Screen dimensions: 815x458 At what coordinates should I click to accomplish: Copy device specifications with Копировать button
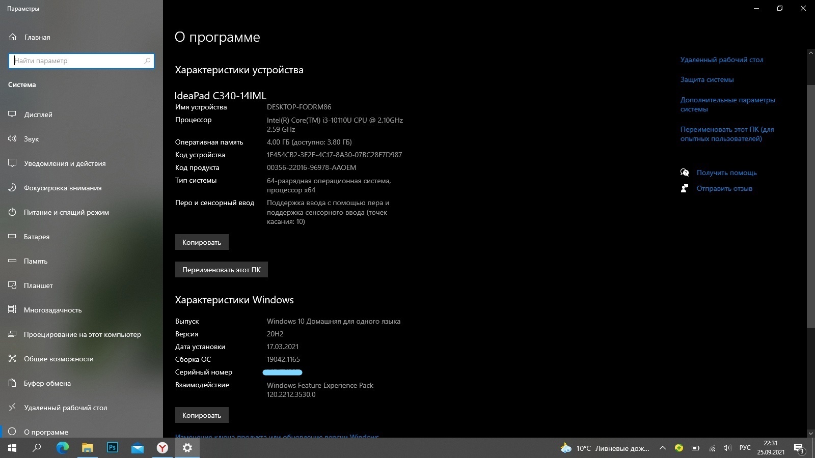point(202,242)
